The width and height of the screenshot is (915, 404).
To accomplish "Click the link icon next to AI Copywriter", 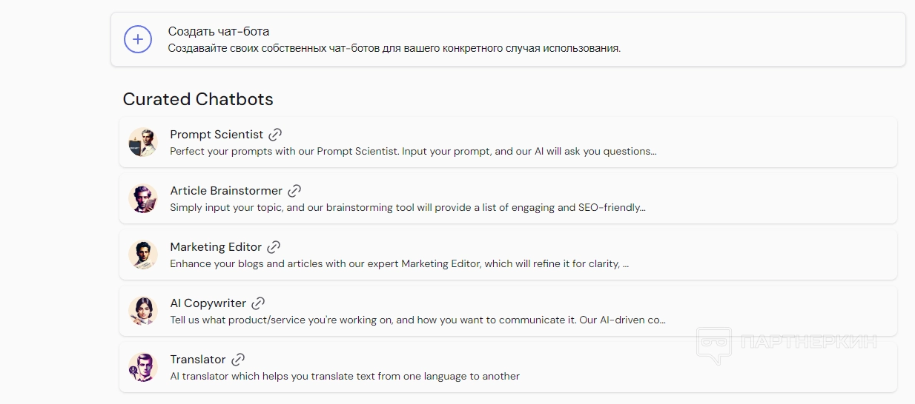I will (258, 303).
